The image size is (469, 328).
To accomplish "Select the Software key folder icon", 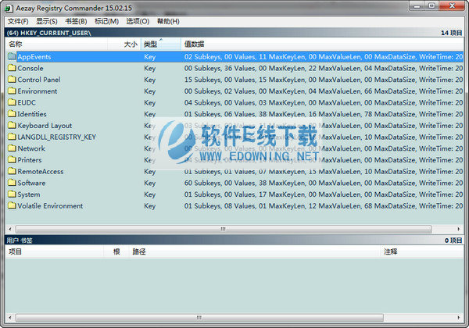I will (x=11, y=183).
